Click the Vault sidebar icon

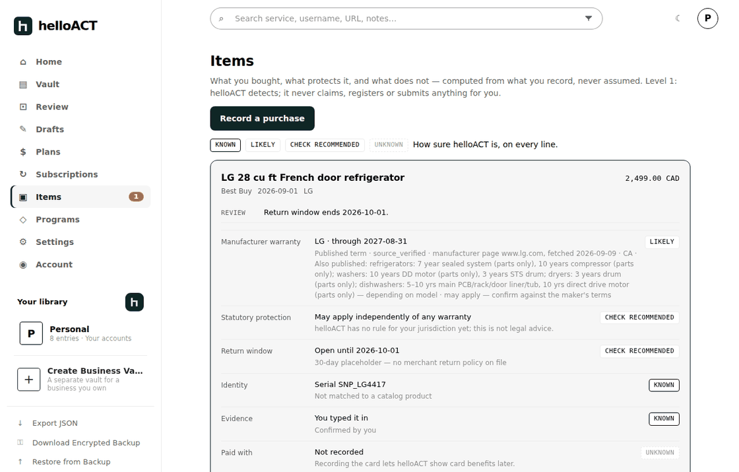tap(23, 84)
